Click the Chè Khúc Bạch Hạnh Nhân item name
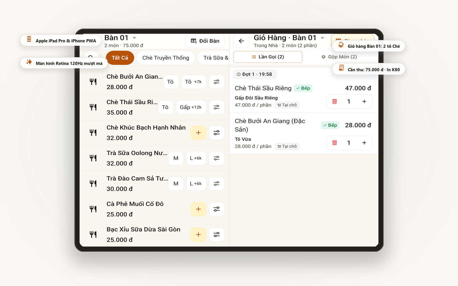Screen dimensions: 458x286 [x=146, y=128]
